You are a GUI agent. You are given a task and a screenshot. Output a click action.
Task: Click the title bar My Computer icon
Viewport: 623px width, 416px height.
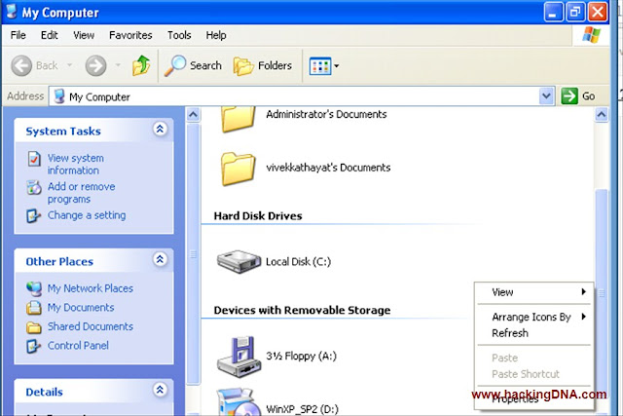[x=12, y=12]
